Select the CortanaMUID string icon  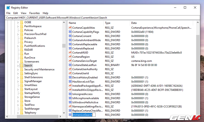(x=70, y=52)
